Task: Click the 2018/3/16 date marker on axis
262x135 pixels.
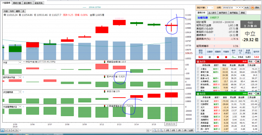Action: point(171,124)
